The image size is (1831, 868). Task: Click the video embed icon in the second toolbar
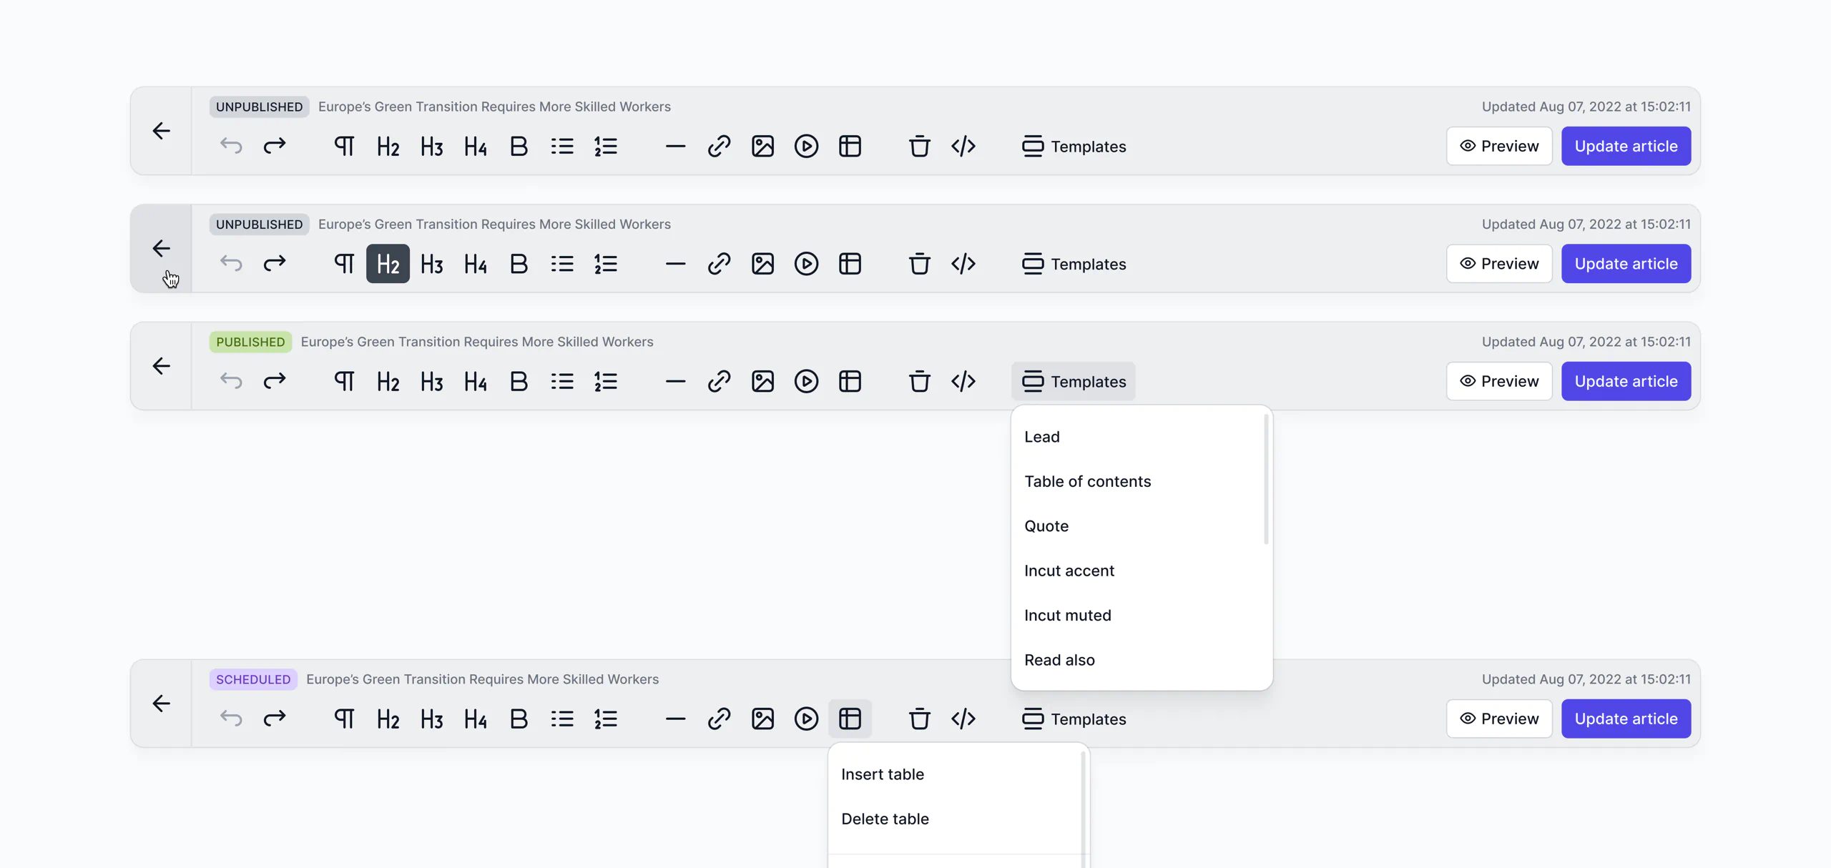point(806,264)
